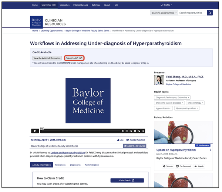Switch to the Administration tab
Image resolution: width=222 pixels, height=192 pixels.
coord(92,165)
